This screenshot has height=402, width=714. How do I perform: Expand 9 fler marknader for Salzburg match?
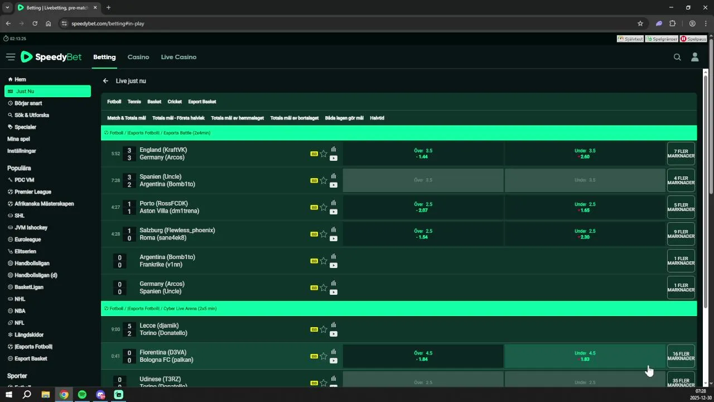[681, 234]
